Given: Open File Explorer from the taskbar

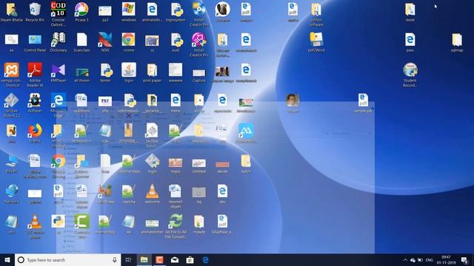Looking at the screenshot, I should click(x=144, y=260).
